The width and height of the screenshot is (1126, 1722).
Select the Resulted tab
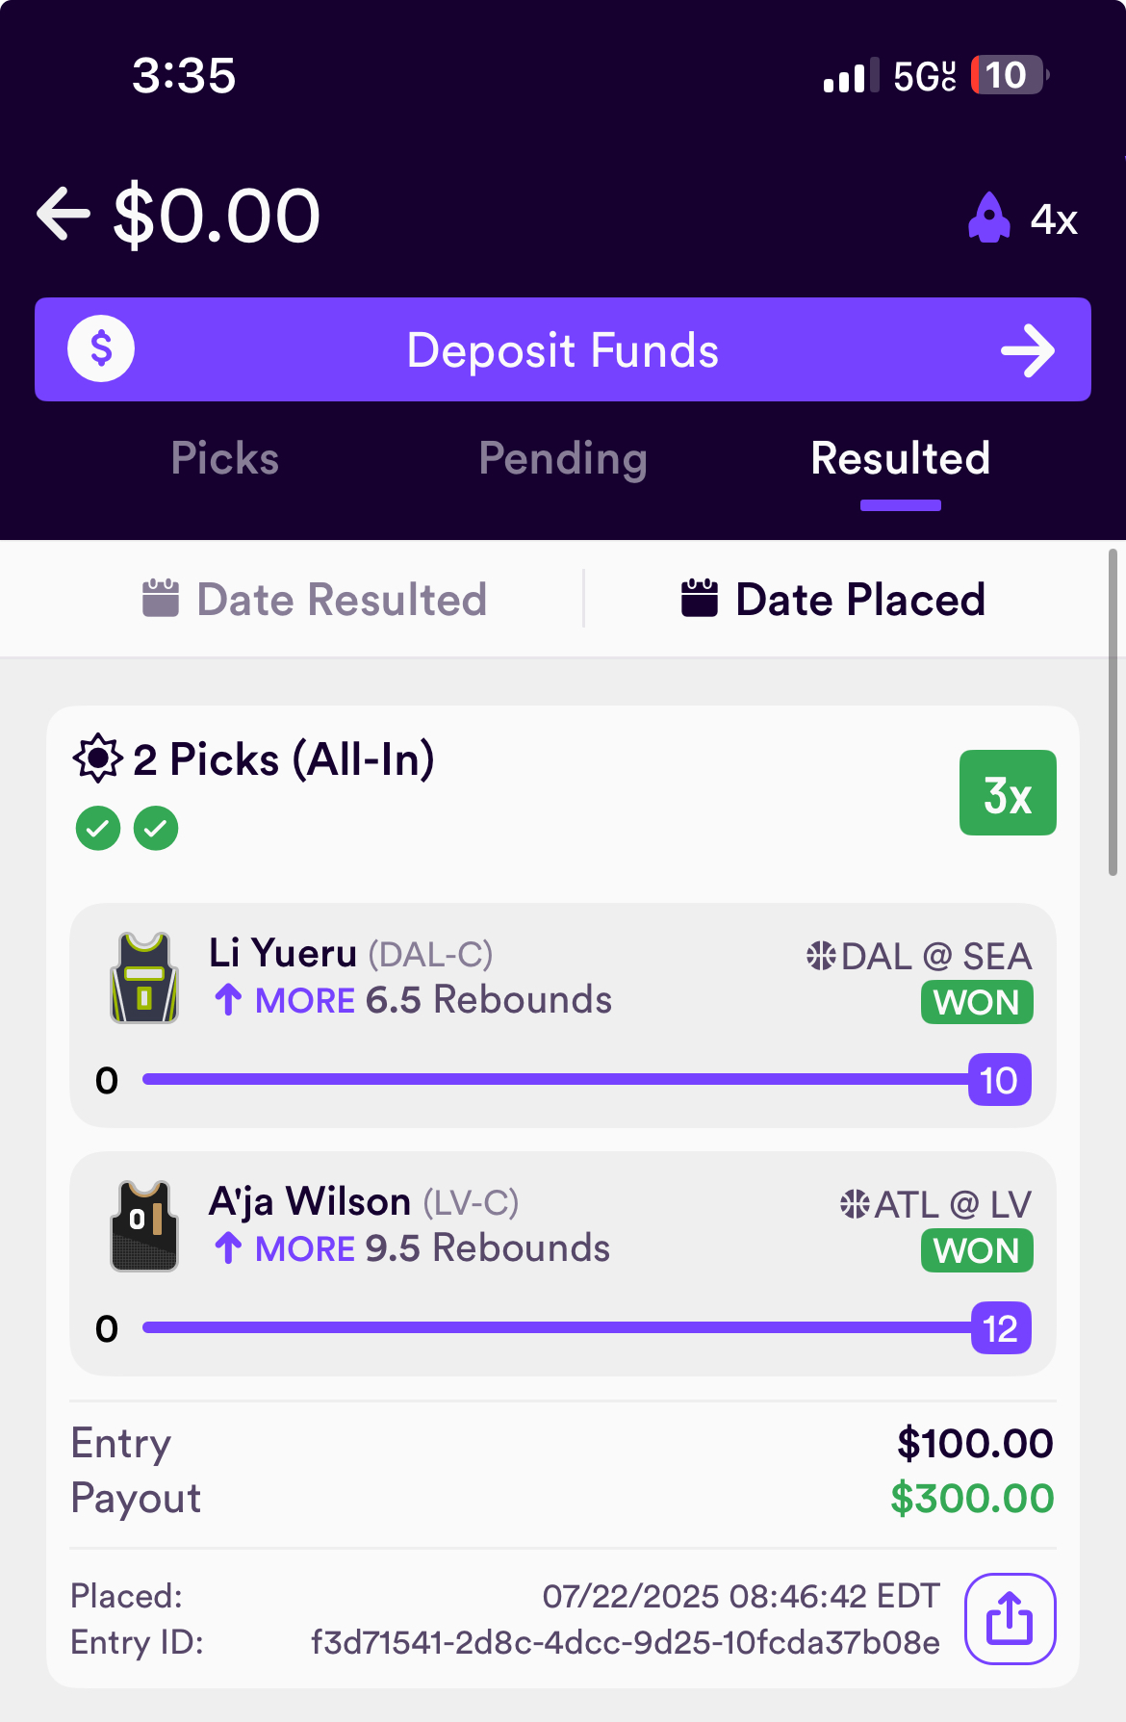(x=900, y=458)
